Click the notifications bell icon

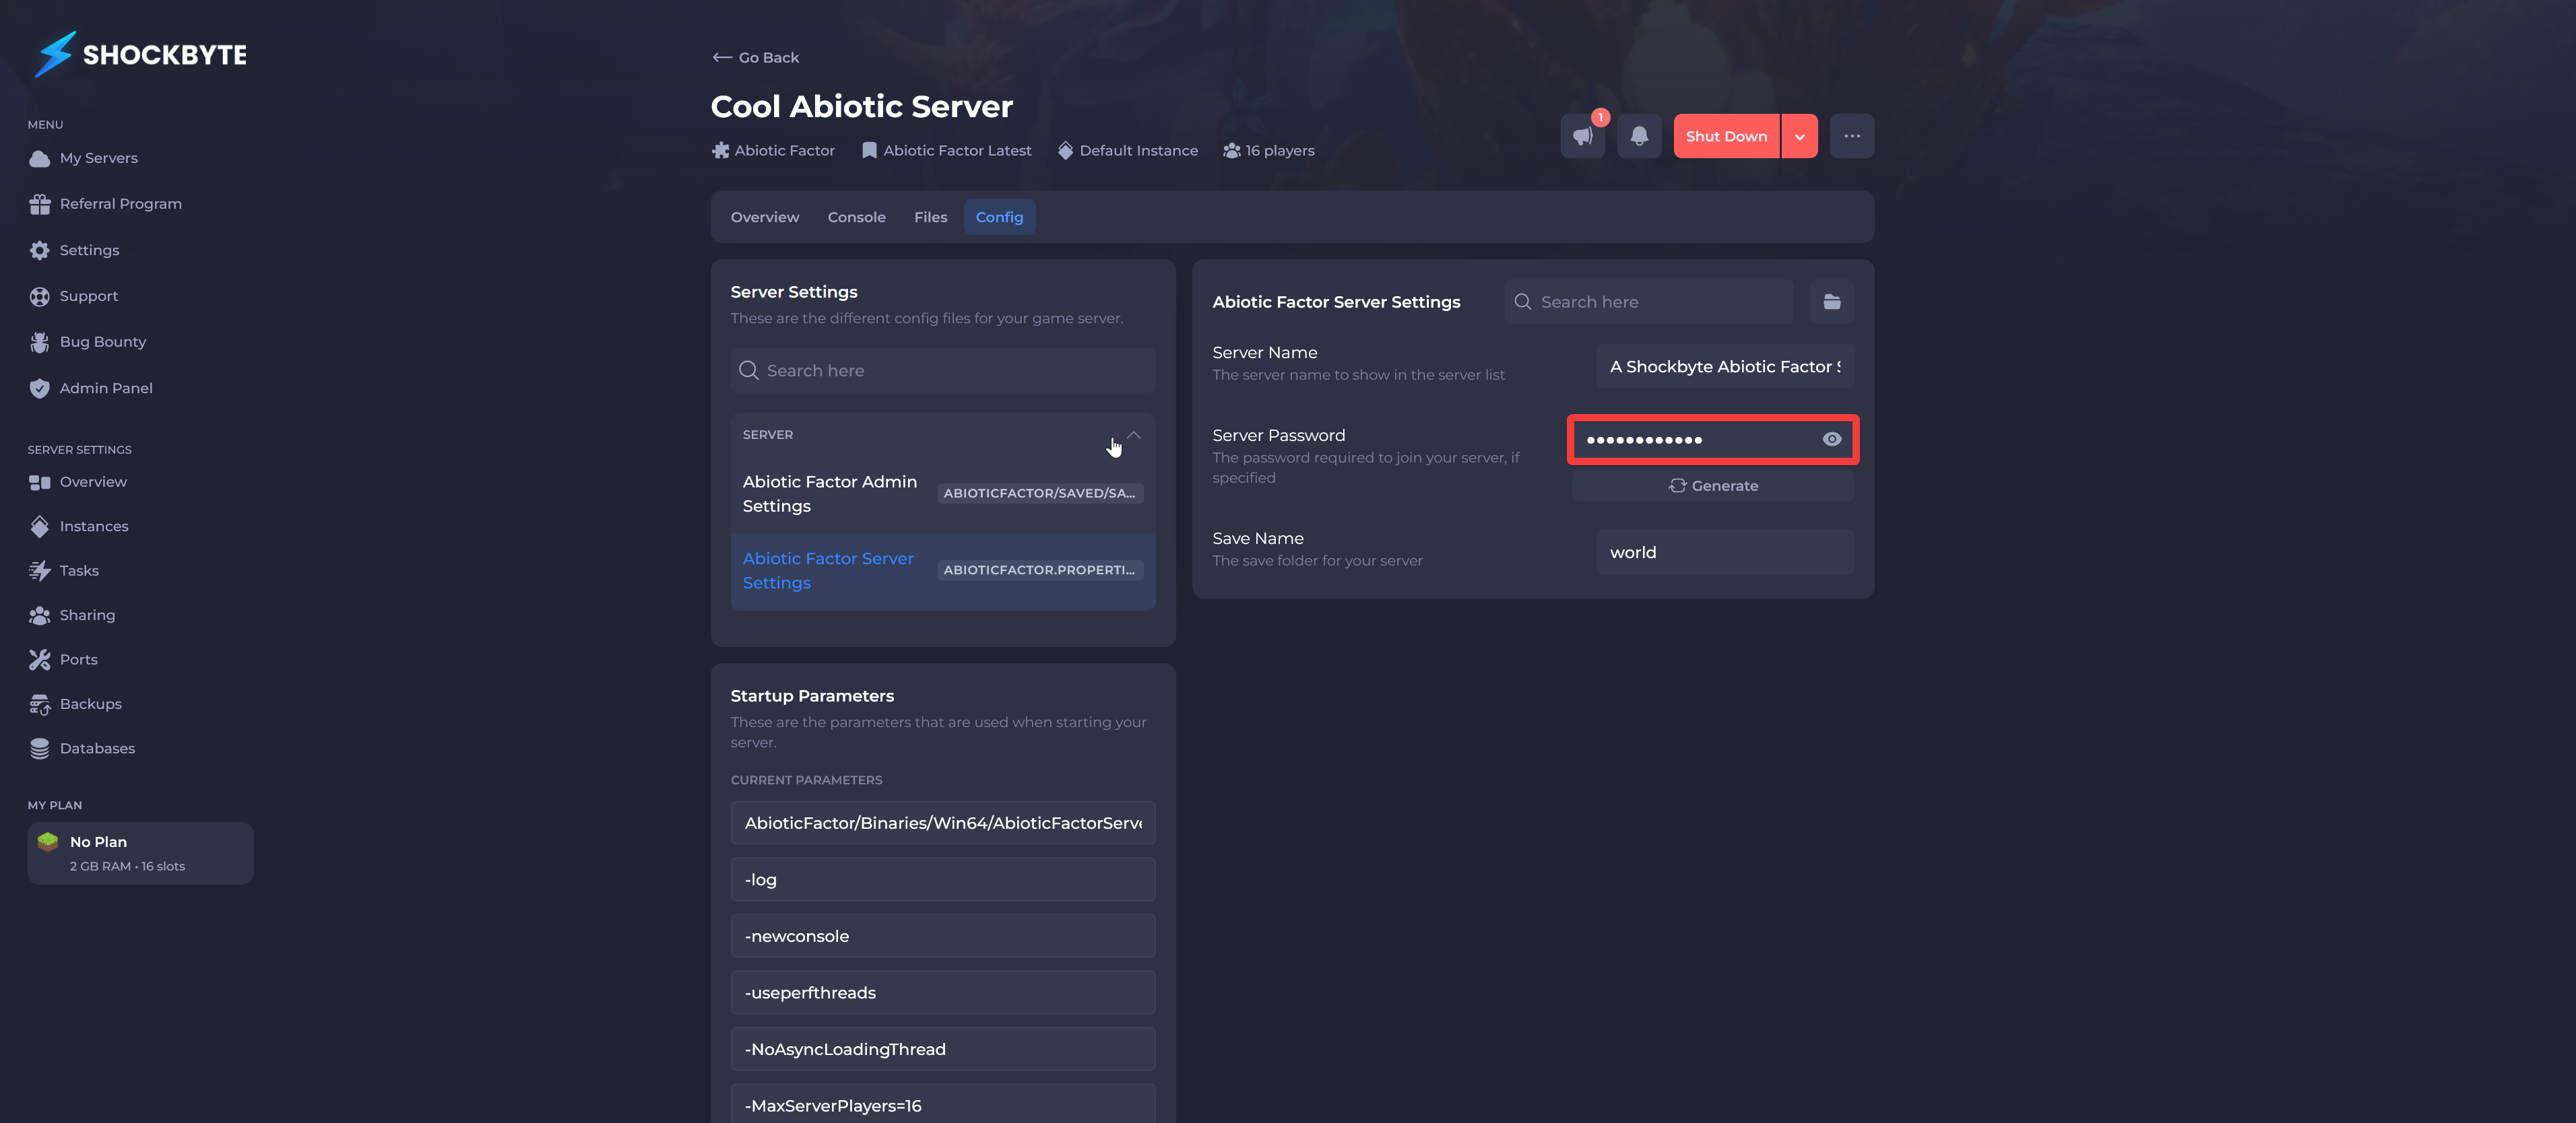coord(1639,136)
